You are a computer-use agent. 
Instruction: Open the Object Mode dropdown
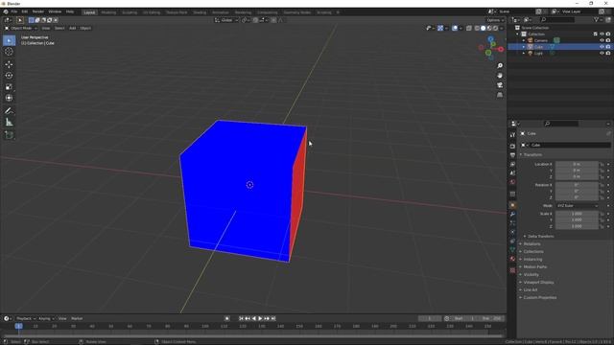[21, 28]
